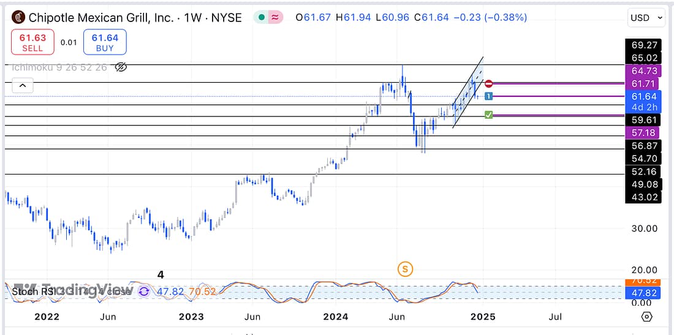Click the orange split 'S' event marker
The width and height of the screenshot is (674, 335).
click(x=404, y=268)
